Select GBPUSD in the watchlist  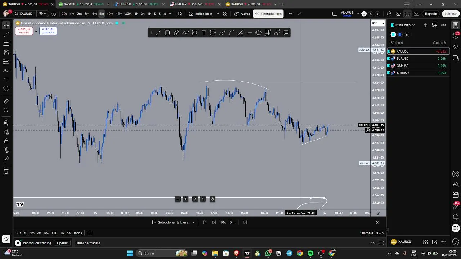click(x=419, y=65)
